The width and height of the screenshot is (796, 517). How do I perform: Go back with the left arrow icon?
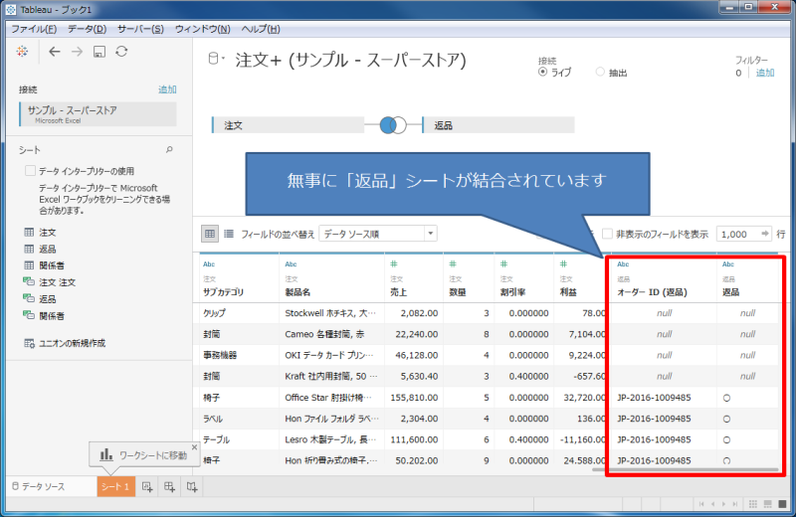pos(55,52)
